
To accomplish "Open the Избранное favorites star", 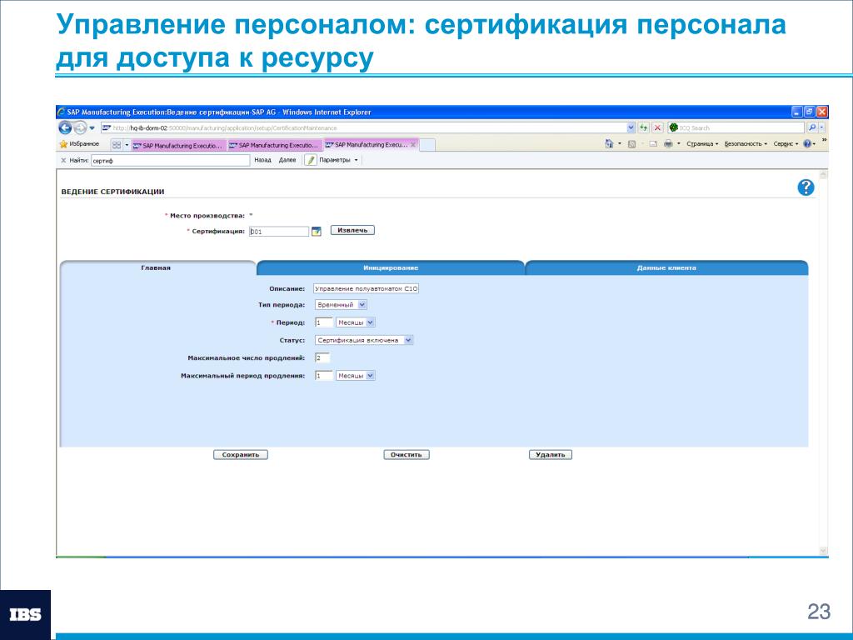I will [x=79, y=144].
